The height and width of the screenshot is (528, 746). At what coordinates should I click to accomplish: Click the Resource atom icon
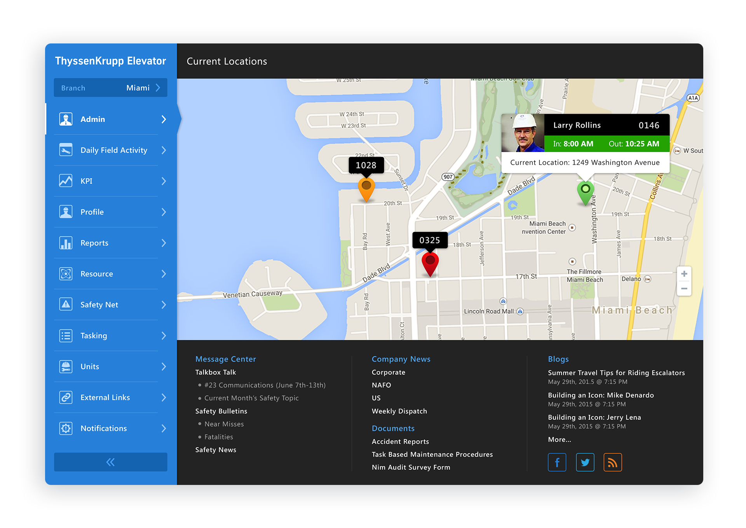tap(66, 274)
